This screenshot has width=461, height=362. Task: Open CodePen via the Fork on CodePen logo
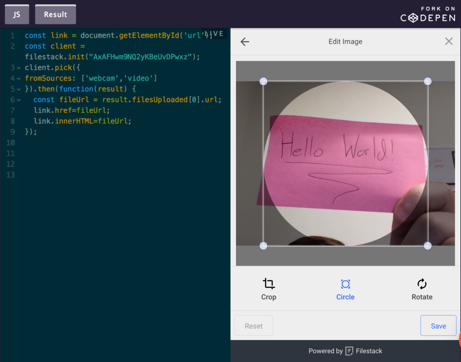427,17
